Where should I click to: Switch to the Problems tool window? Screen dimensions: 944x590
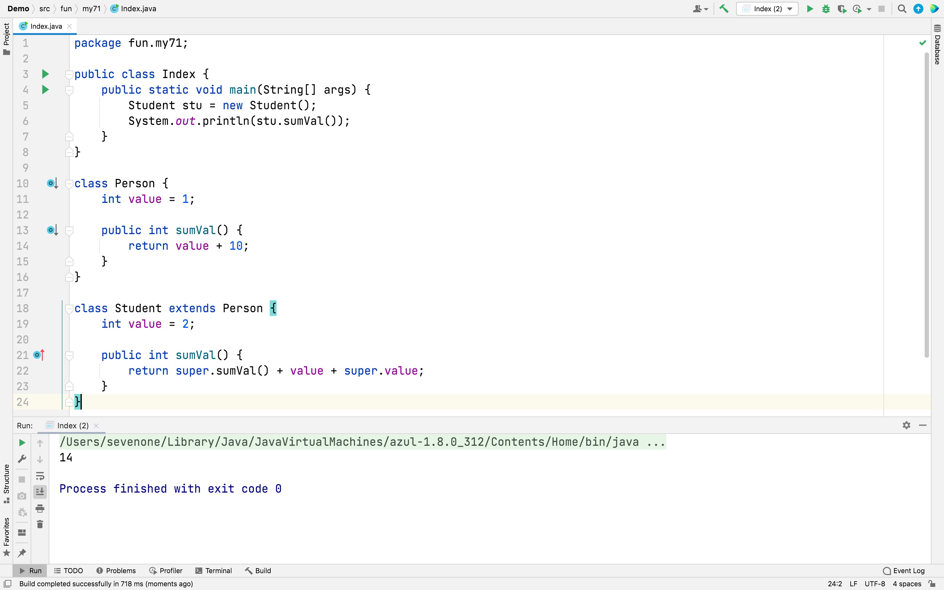[116, 571]
